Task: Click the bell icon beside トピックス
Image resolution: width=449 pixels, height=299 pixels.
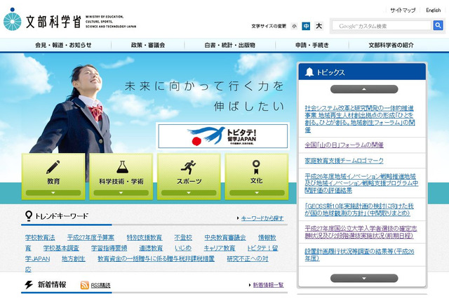Action: coord(309,72)
